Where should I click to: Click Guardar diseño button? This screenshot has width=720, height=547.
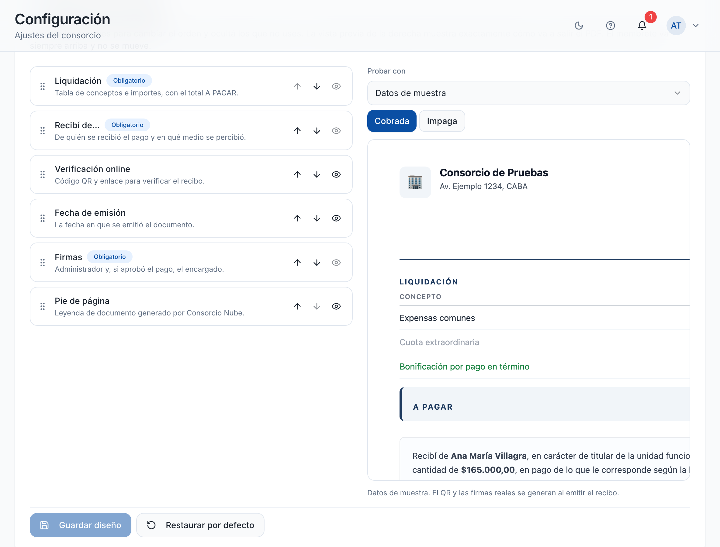point(81,525)
